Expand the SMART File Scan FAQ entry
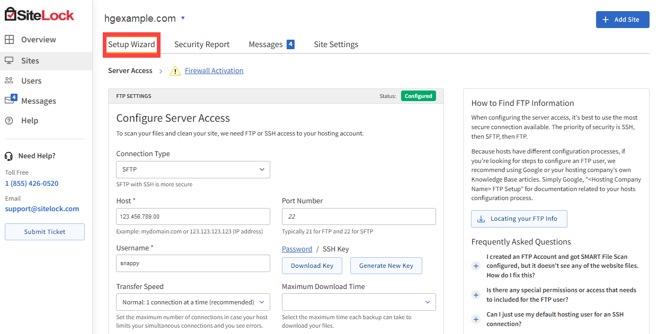 (x=475, y=266)
